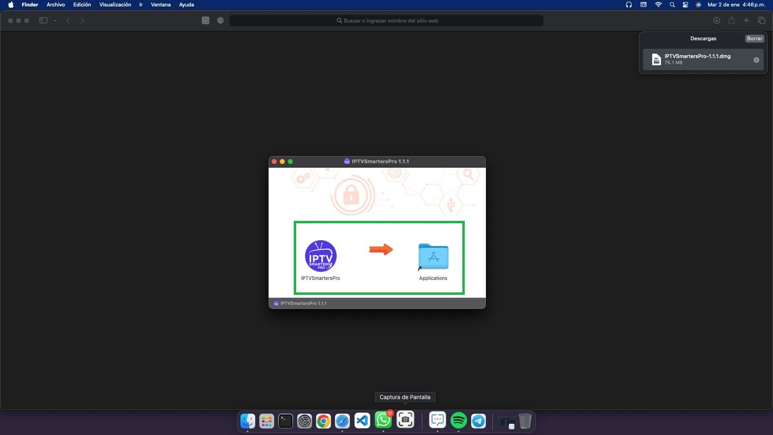Open Visual Studio Code from the Dock

point(362,421)
